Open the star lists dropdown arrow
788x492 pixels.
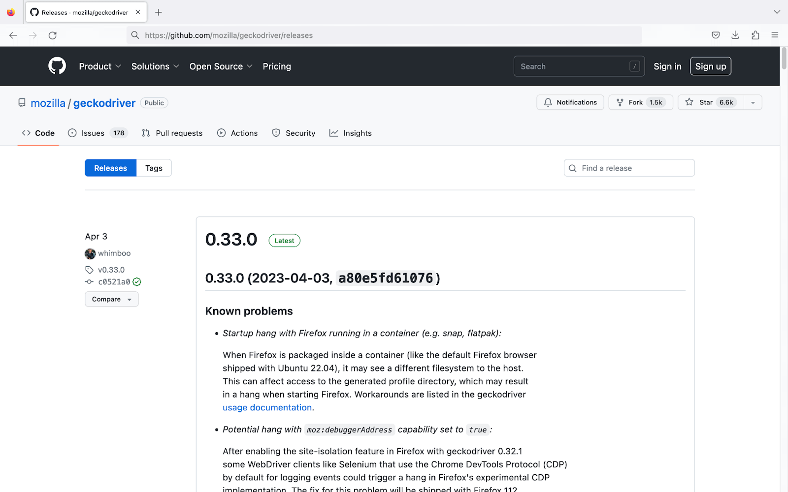click(753, 102)
